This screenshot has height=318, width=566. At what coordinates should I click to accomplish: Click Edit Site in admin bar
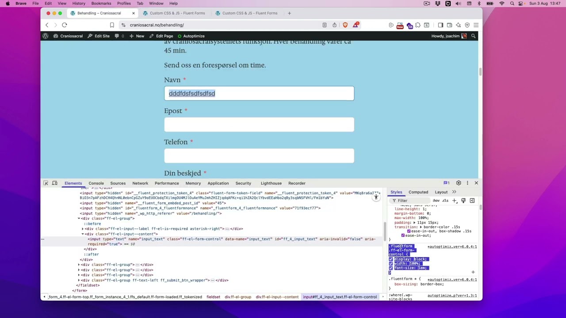coord(98,36)
